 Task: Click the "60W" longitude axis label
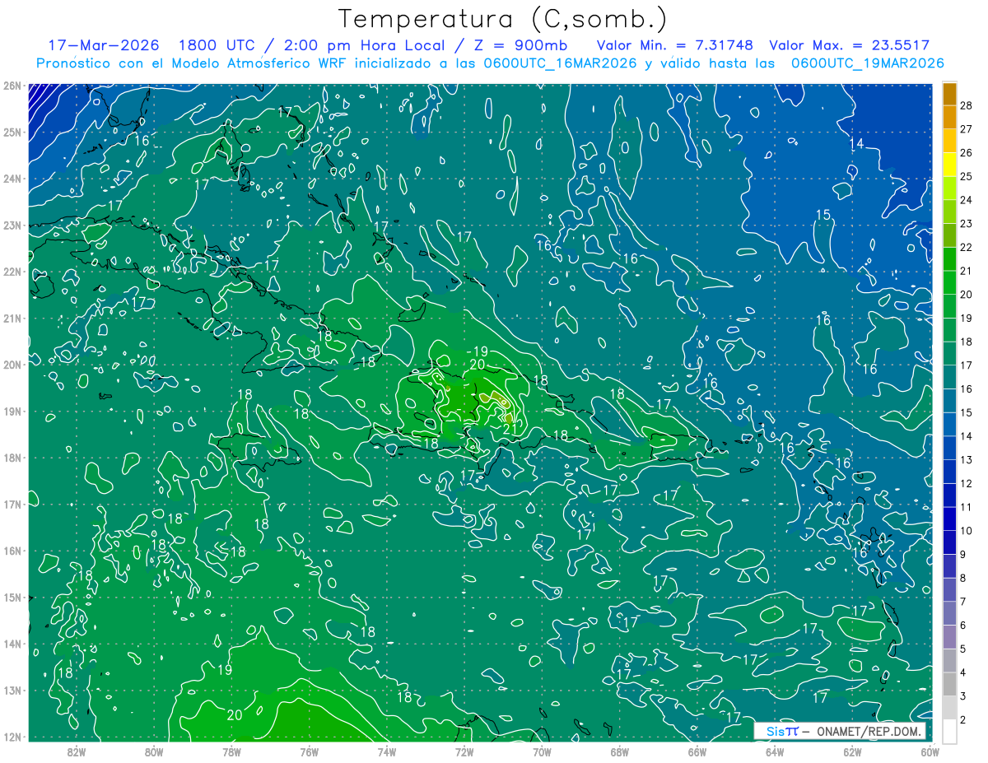(930, 751)
